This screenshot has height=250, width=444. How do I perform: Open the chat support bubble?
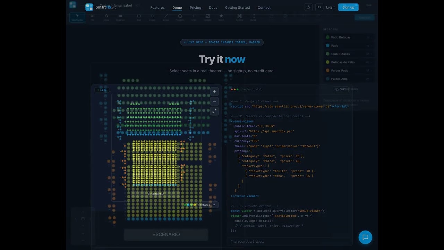365,237
